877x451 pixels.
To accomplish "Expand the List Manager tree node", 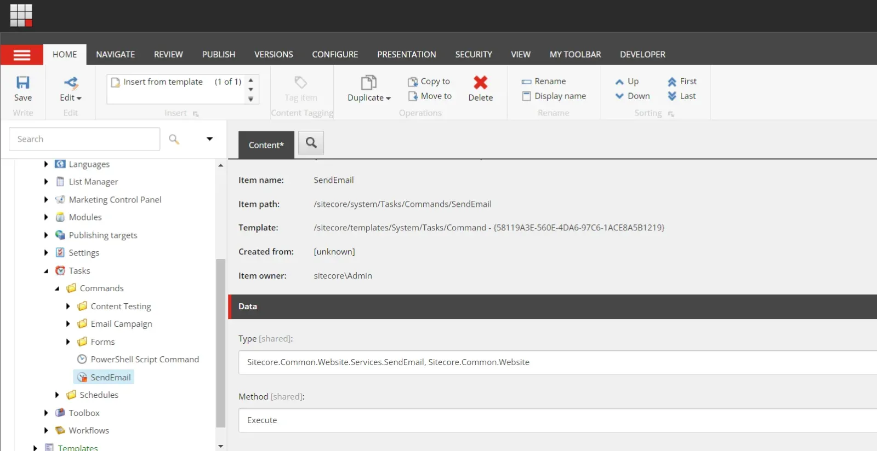I will [x=46, y=182].
